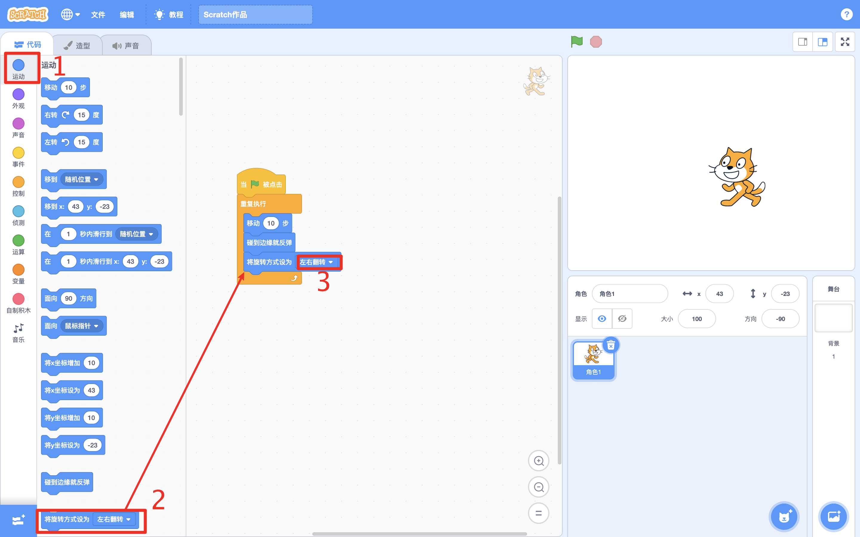Select the 事件 block category
Screen dimensions: 860x537
pos(19,157)
